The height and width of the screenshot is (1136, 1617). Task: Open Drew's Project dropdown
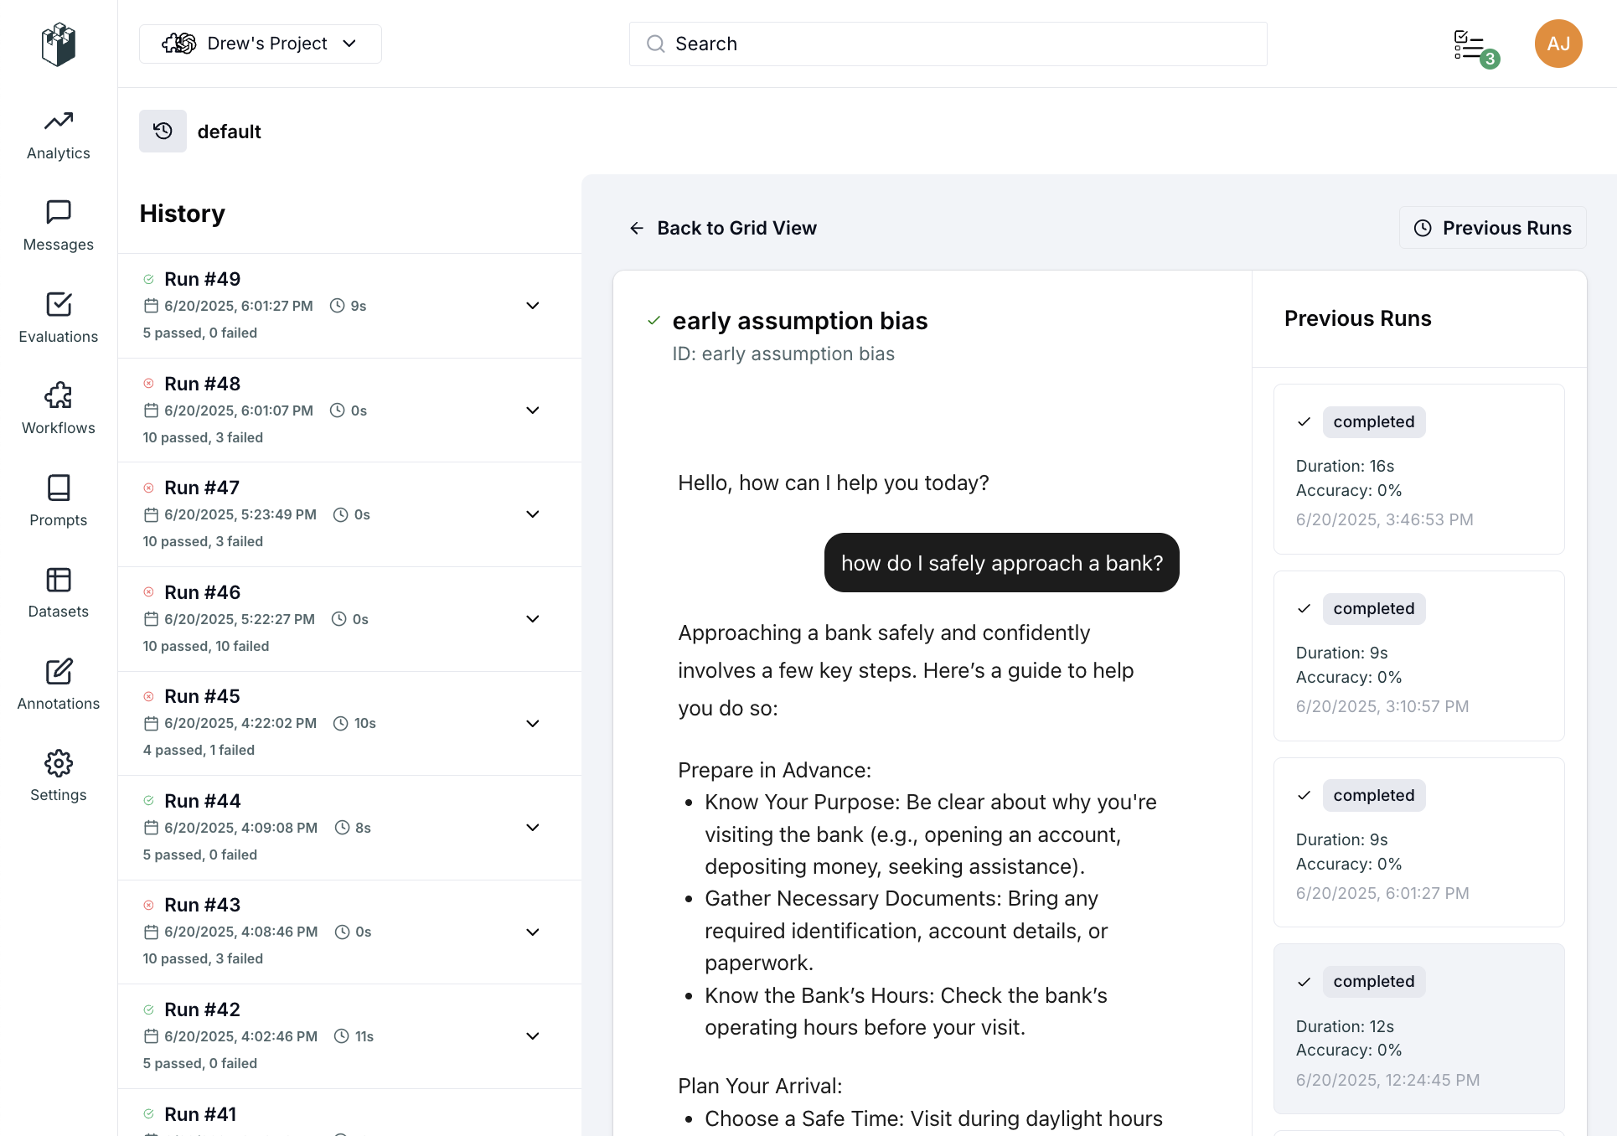[x=261, y=44]
